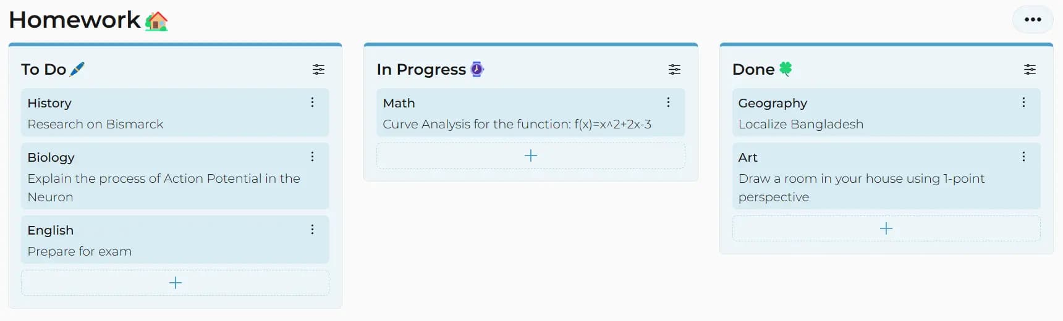Open the Biology card's three-dot menu
Screen dimensions: 1063x321
(x=313, y=157)
